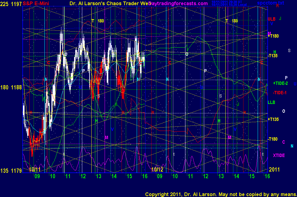
Task: Click the magenta M label above +T180
Action: [x=269, y=33]
